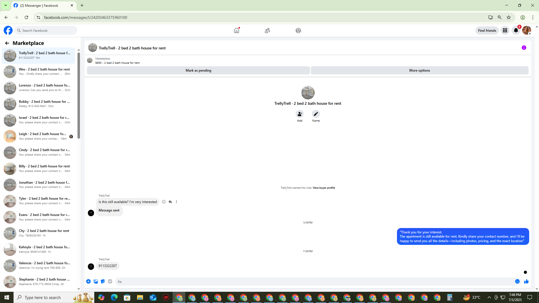Show hidden system tray icons

[489, 297]
